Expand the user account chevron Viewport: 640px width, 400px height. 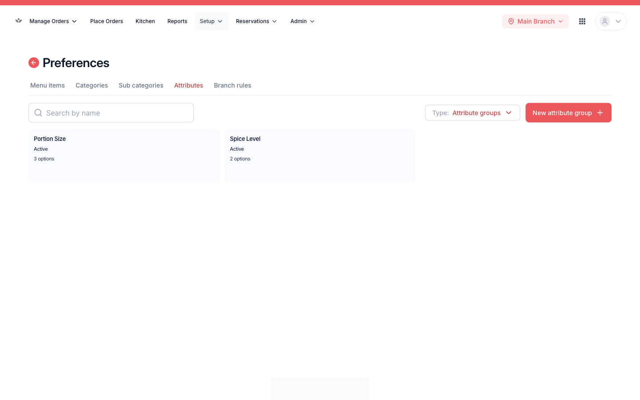click(618, 21)
